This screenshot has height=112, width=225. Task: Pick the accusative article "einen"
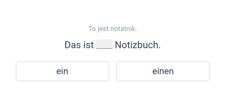click(x=163, y=71)
